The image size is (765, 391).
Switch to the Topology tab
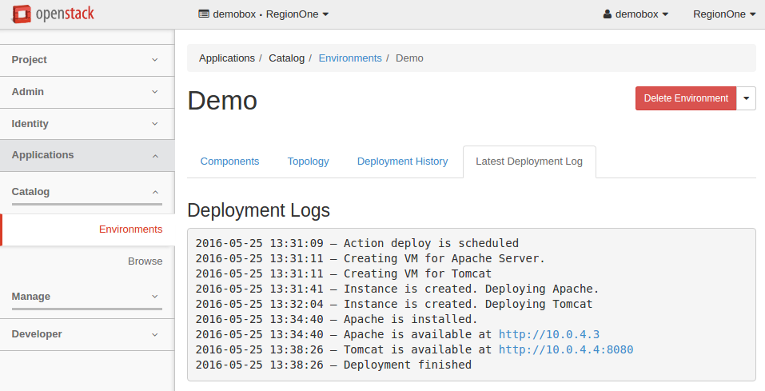point(308,162)
